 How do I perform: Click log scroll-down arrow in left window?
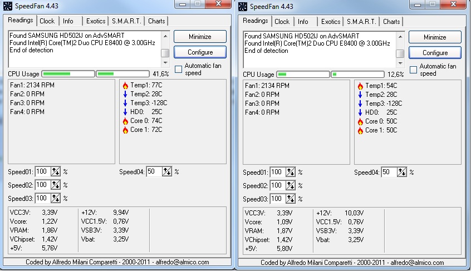[x=165, y=63]
